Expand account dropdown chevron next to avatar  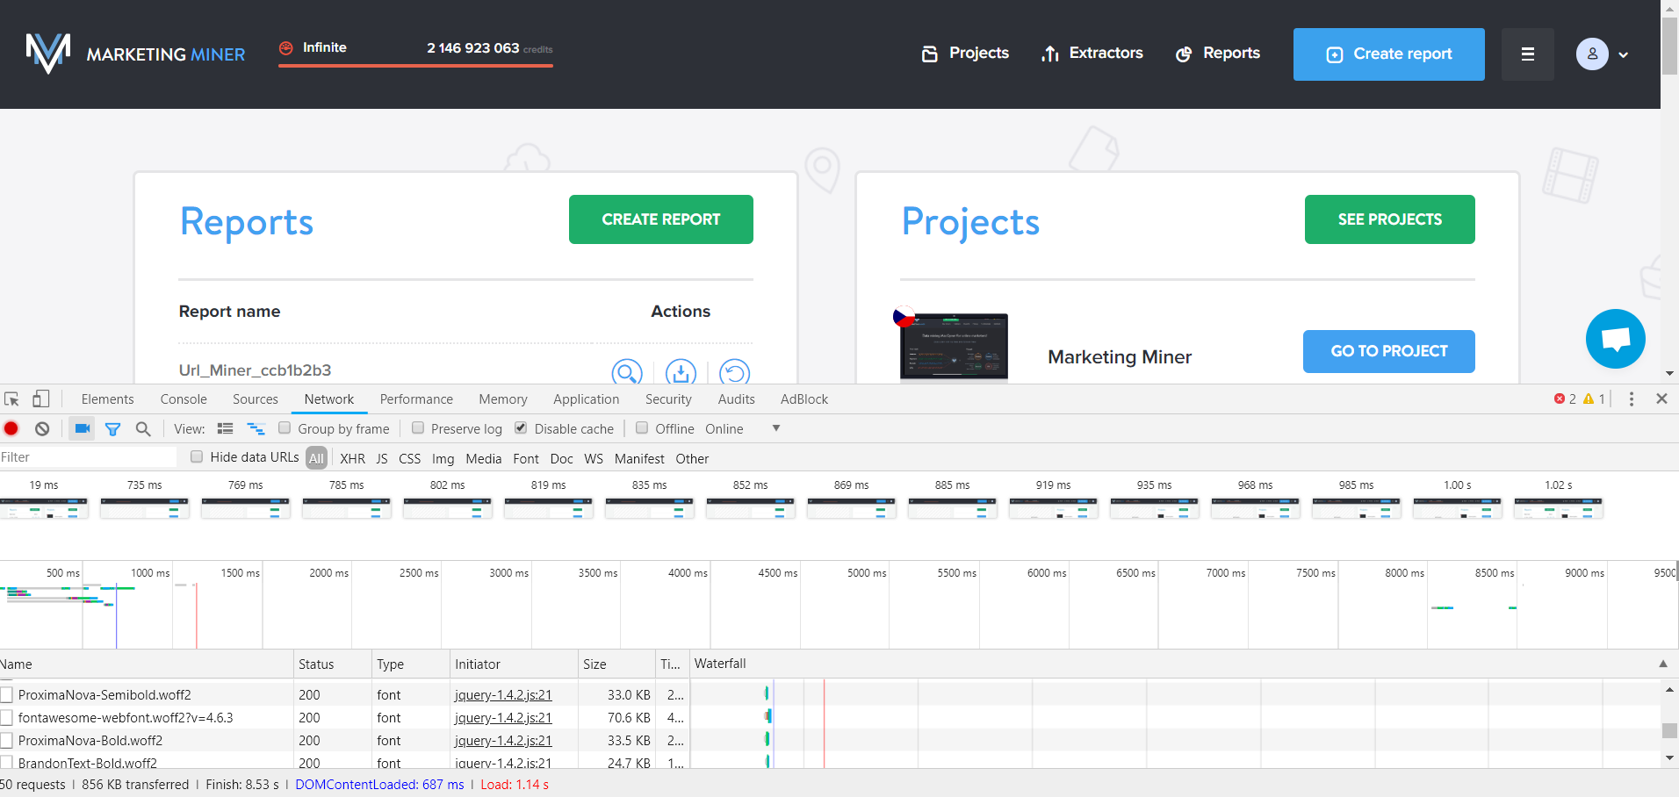coord(1624,54)
